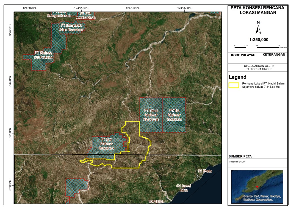Viewport: 299px width, 211px height.
Task: Select the PT. Tts Makmur Resources block
Action: tap(174, 115)
